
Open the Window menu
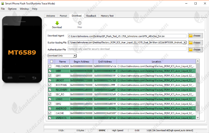[x=24, y=9]
